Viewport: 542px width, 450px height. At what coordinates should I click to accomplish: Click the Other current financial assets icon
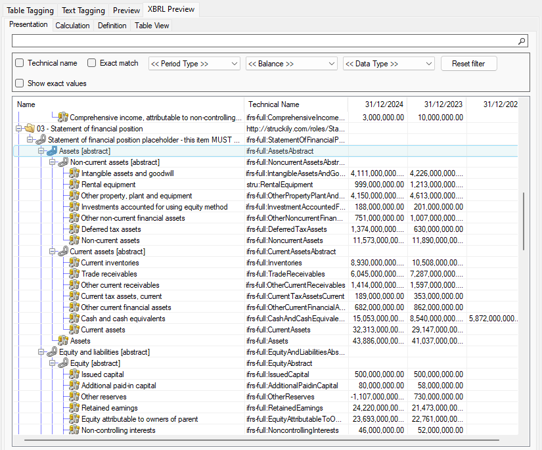coord(74,307)
